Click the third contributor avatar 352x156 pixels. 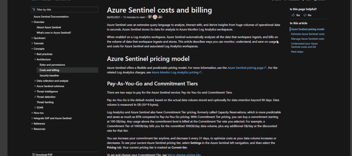160,17
